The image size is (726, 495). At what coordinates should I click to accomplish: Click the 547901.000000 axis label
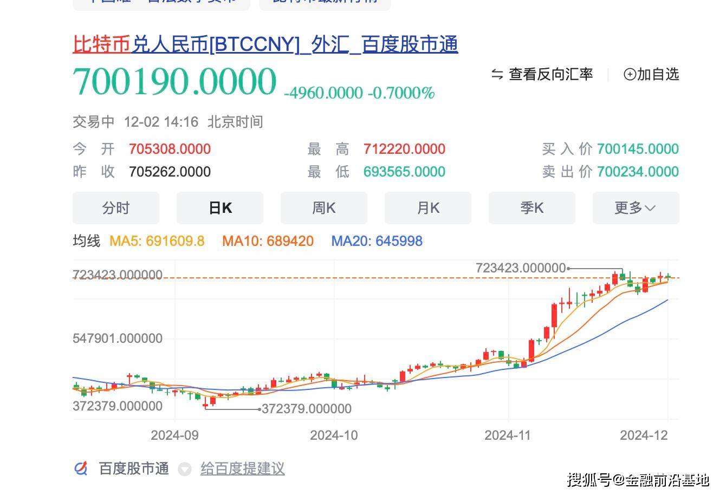pyautogui.click(x=118, y=338)
